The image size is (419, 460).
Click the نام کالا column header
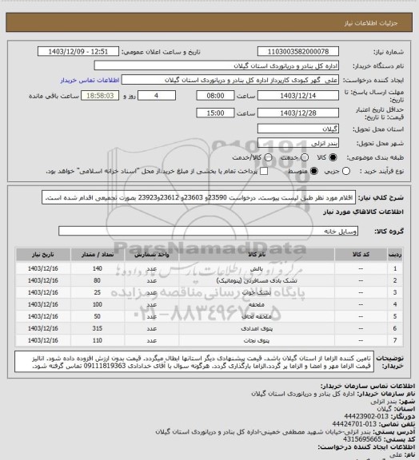(x=257, y=254)
